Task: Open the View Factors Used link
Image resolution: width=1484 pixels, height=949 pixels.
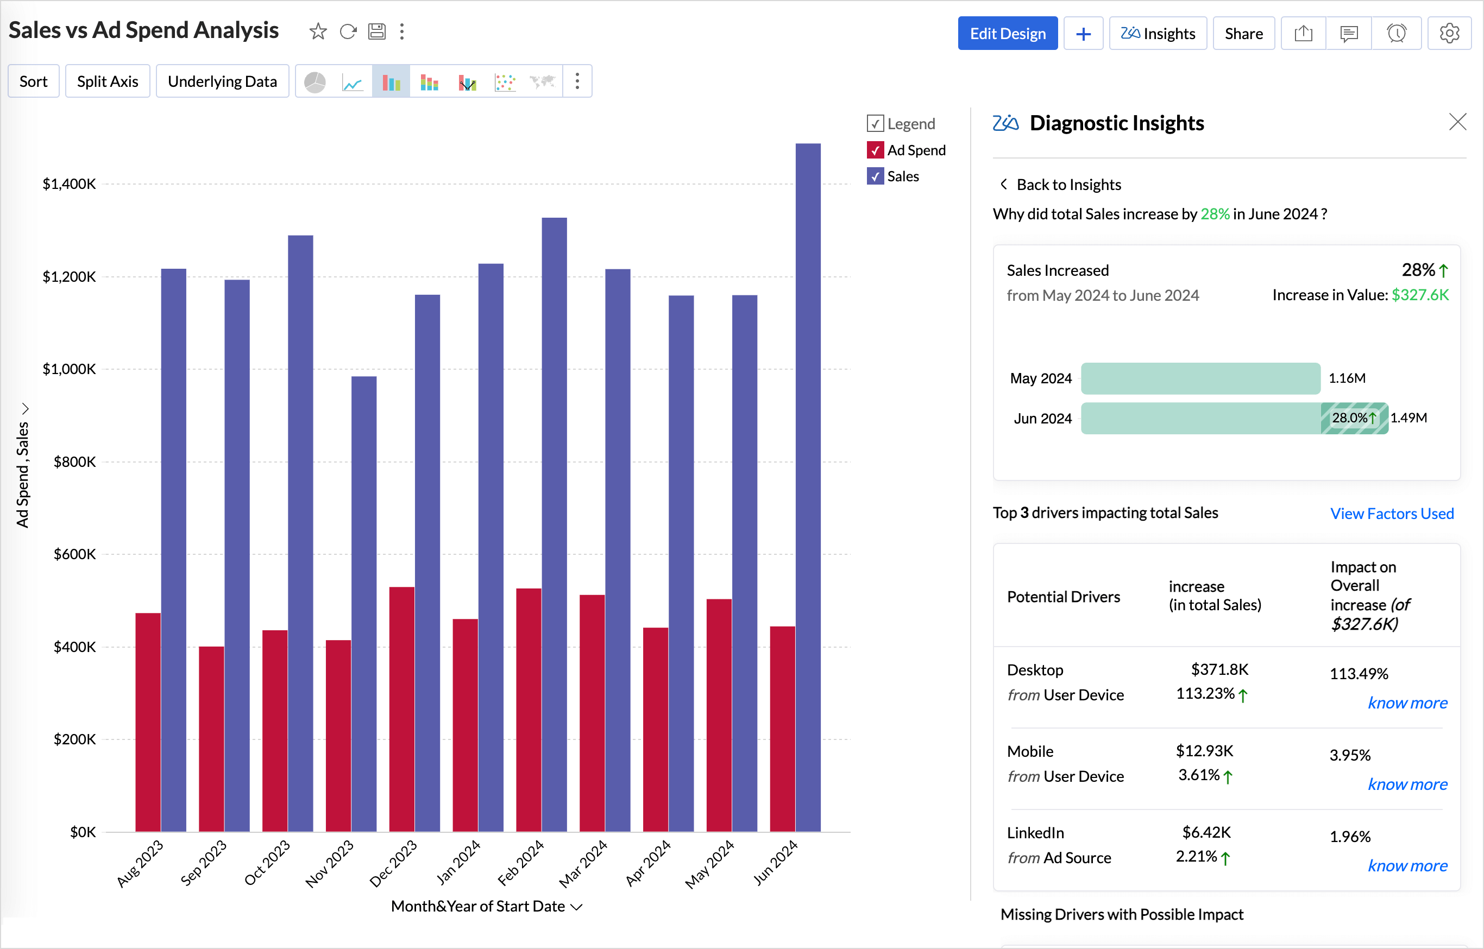Action: coord(1392,514)
